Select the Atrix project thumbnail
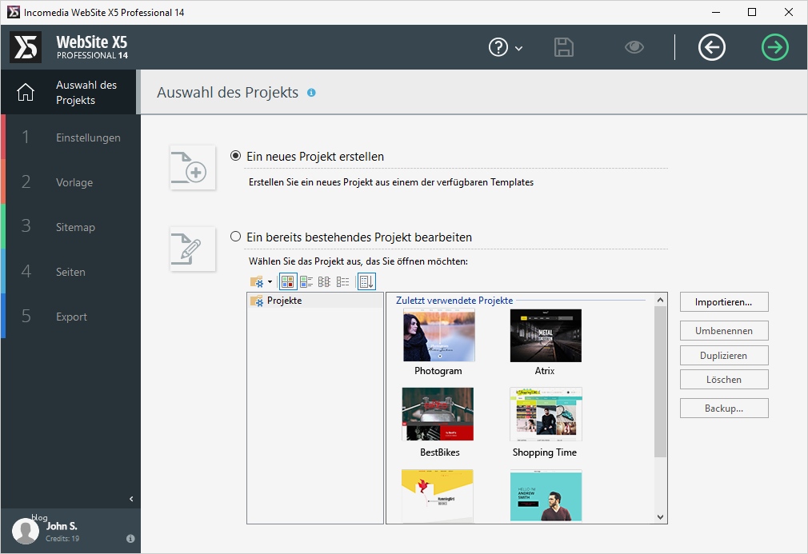 [x=546, y=335]
